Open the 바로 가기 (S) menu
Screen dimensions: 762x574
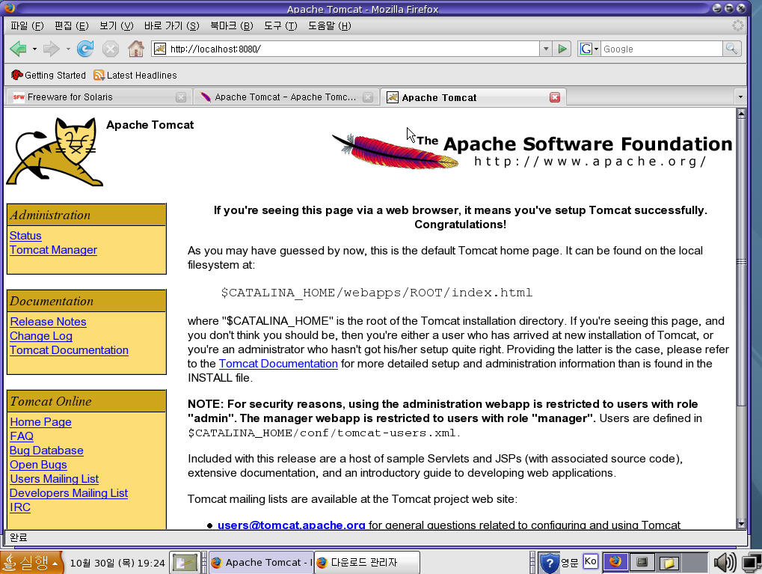click(x=171, y=25)
